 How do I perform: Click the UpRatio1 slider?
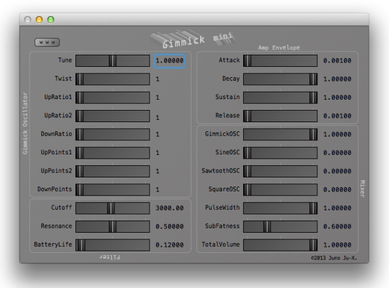click(112, 97)
